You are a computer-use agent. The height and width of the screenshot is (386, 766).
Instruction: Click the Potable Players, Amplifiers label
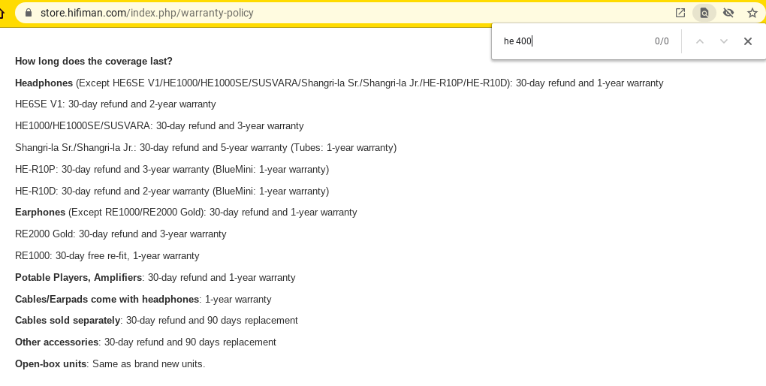[79, 278]
